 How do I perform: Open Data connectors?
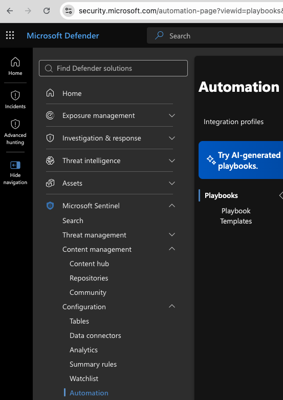(95, 335)
